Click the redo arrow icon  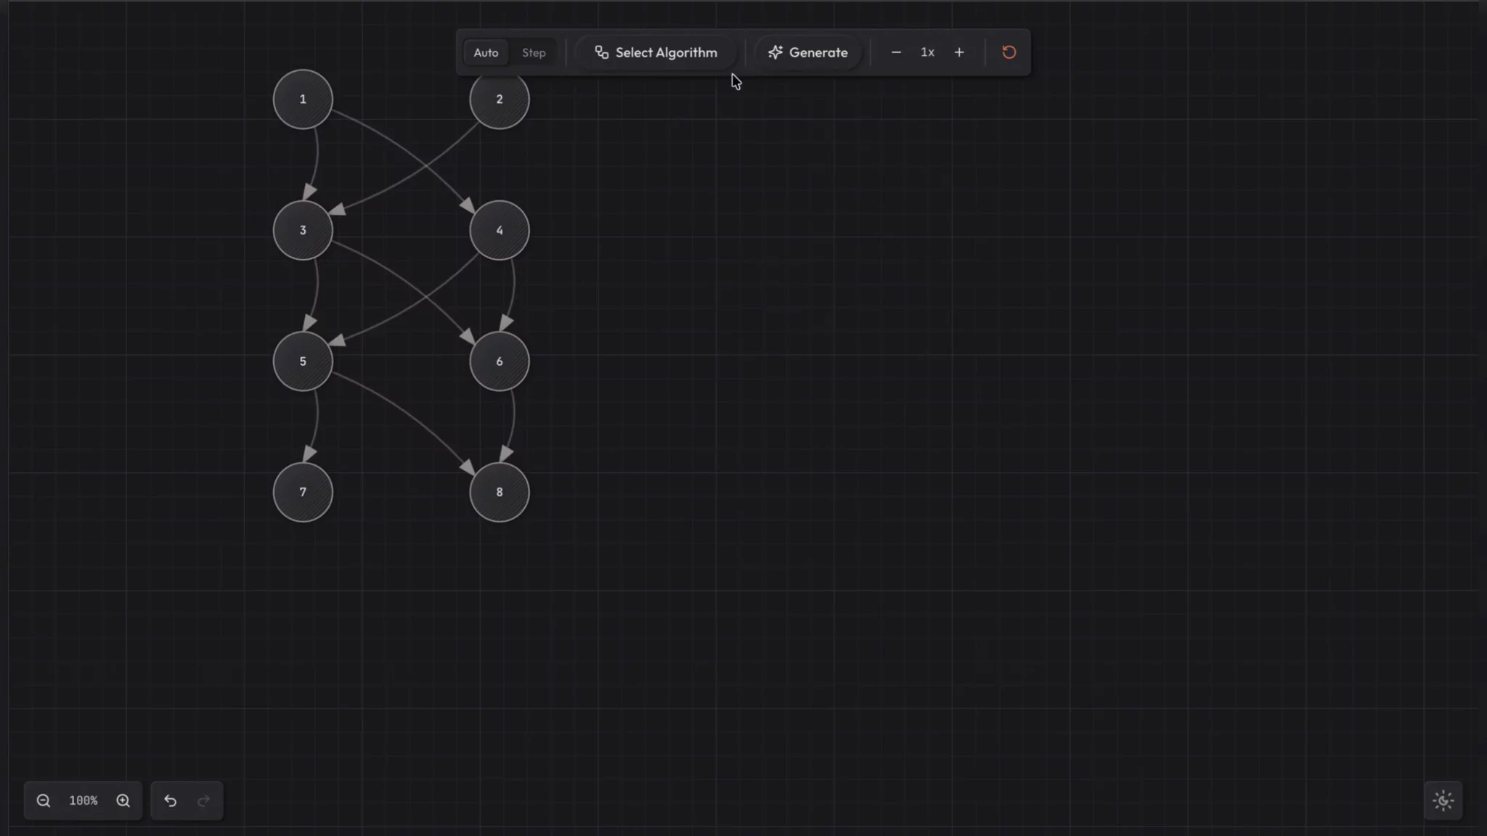click(204, 800)
